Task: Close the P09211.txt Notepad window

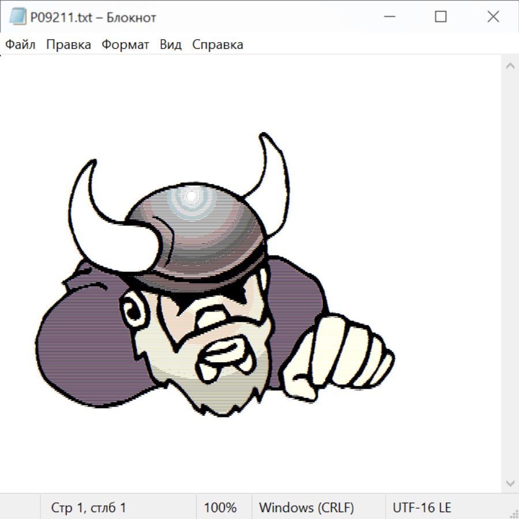Action: point(493,17)
